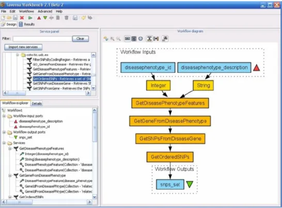The image size is (282, 208).
Task: Click the diagram save image toolbar icon
Action: coord(75,18)
